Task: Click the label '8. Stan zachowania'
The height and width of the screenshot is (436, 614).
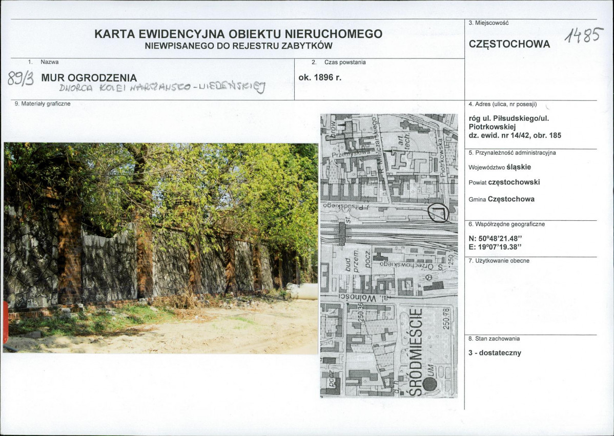Action: 494,339
